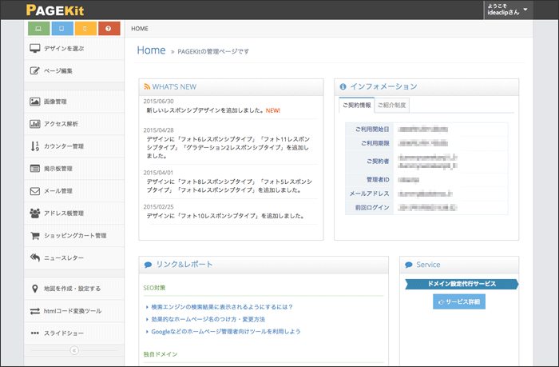Click the red help question-mark button
Screen dimensions: 559x367
tap(109, 29)
